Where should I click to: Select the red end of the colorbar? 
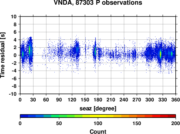(172, 116)
